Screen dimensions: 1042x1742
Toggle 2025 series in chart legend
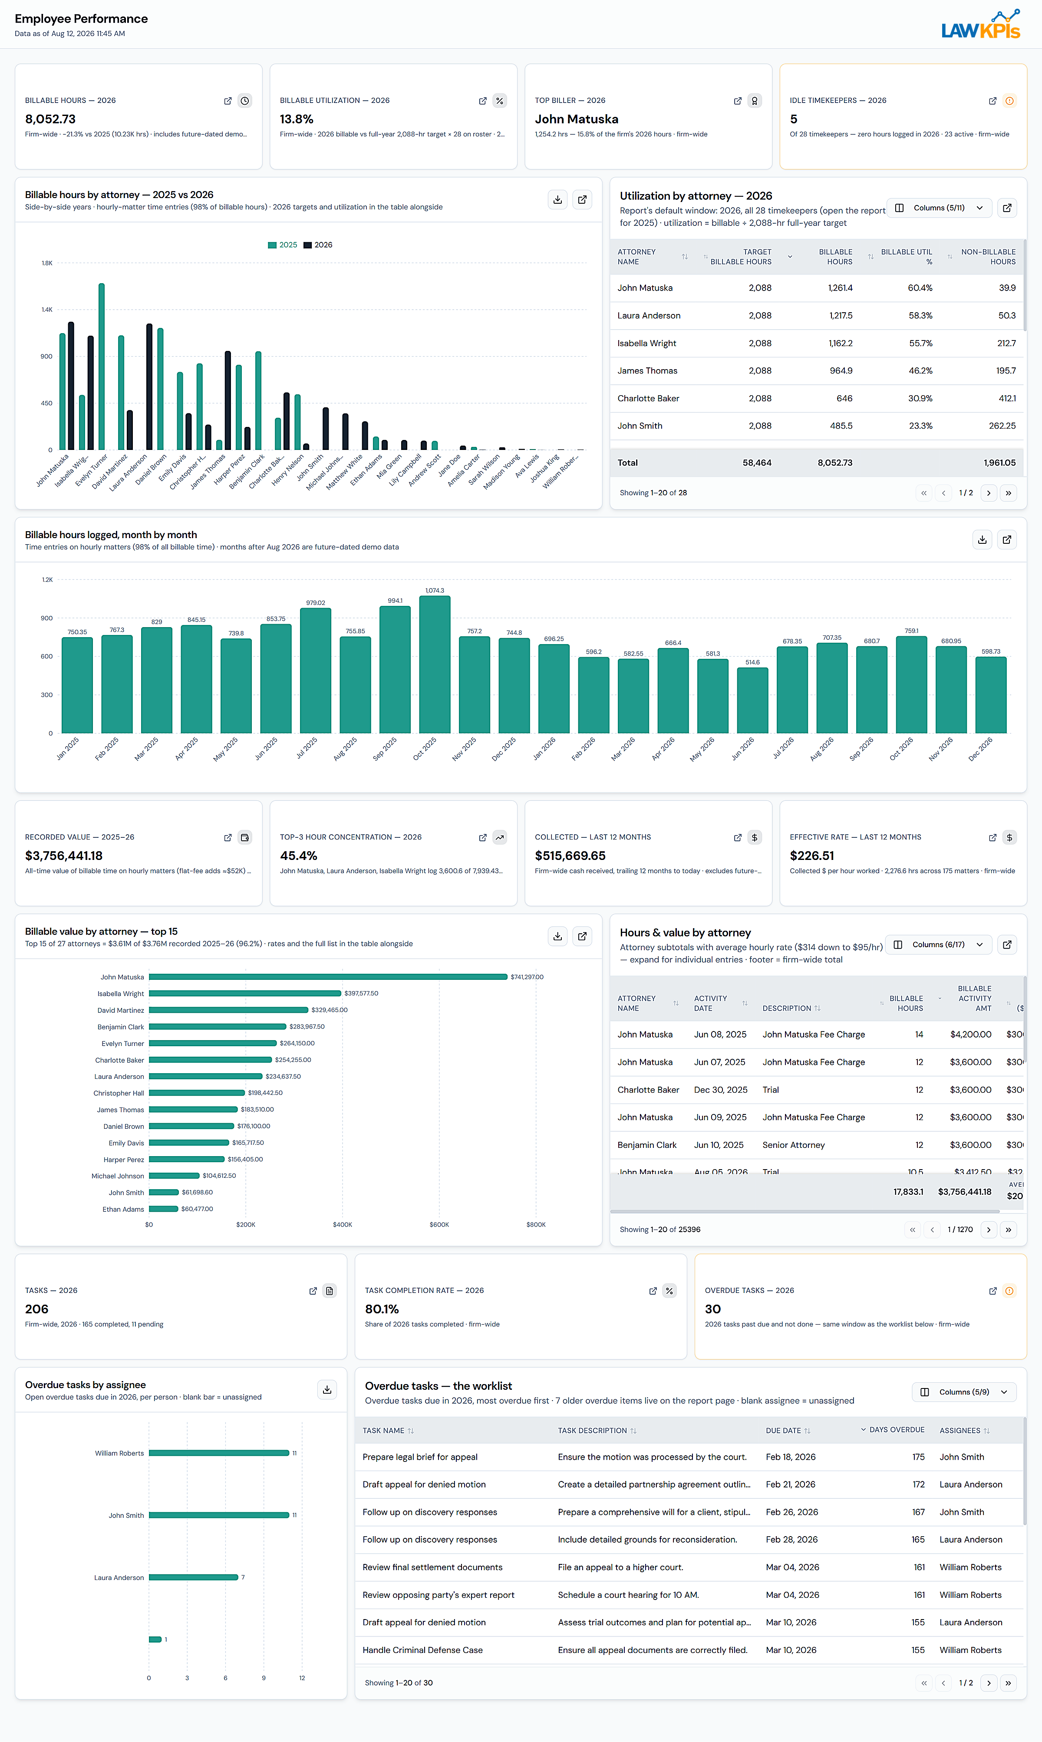(282, 245)
